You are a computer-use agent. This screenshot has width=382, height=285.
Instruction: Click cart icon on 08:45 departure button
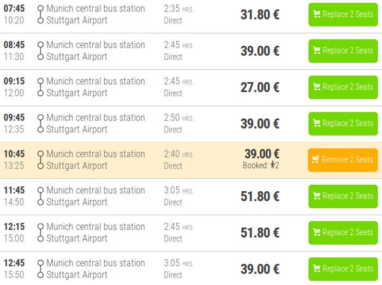[317, 51]
